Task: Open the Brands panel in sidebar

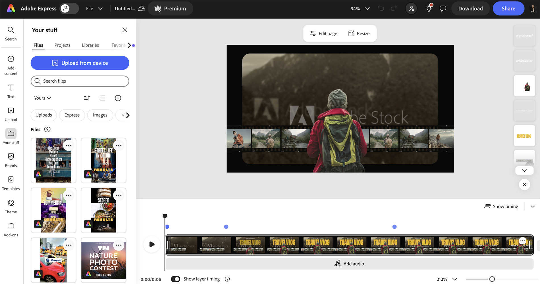Action: (x=11, y=160)
